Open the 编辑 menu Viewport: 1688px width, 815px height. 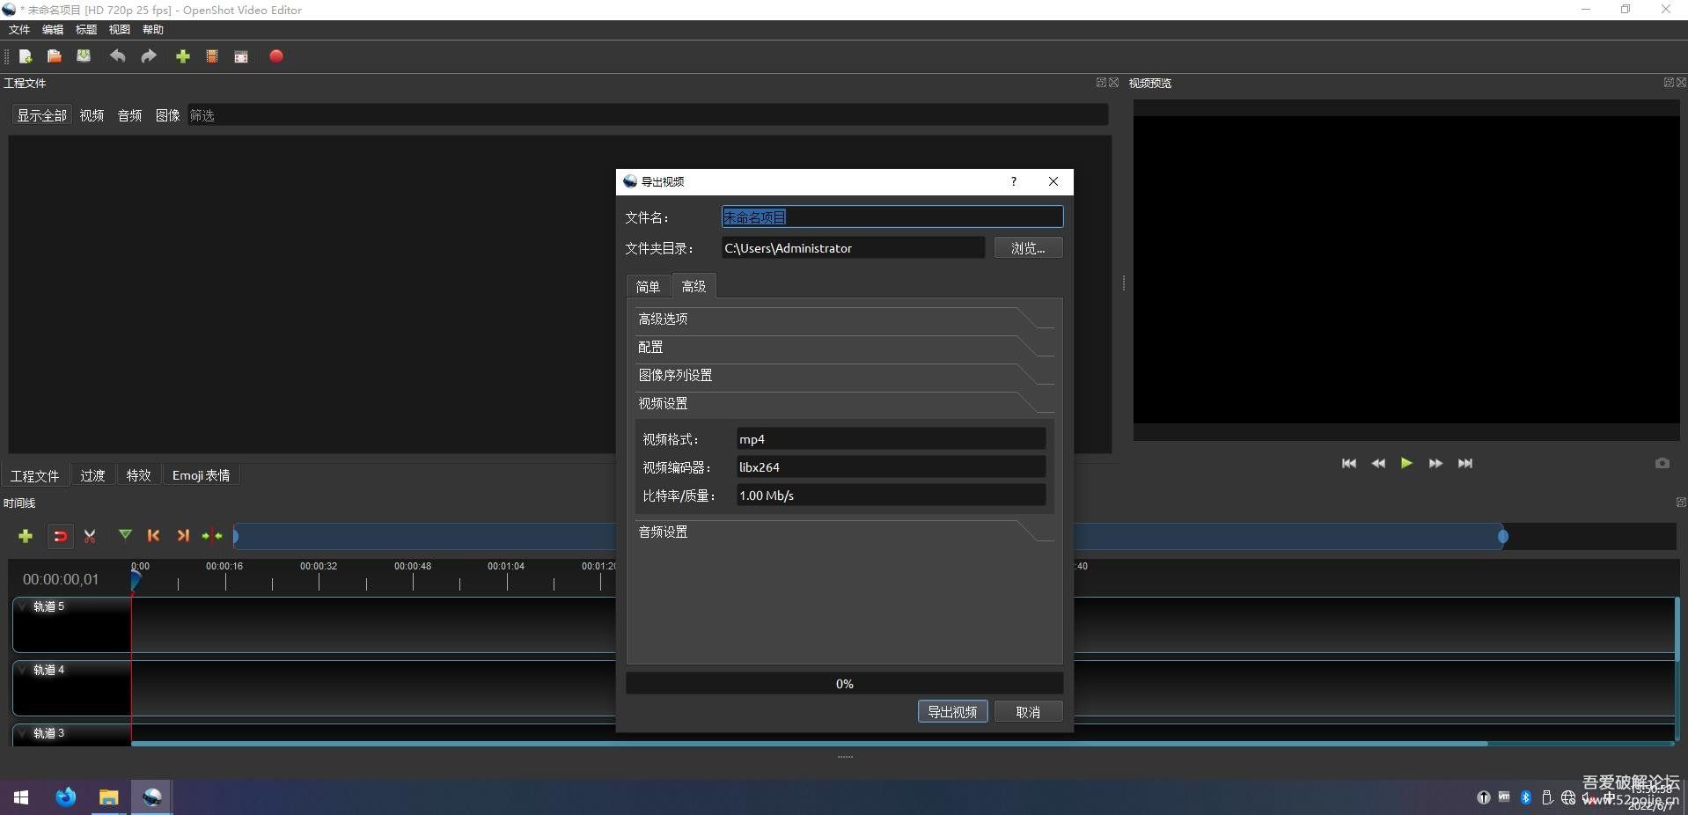(53, 30)
